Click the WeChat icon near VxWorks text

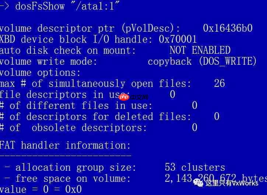coord(198,183)
